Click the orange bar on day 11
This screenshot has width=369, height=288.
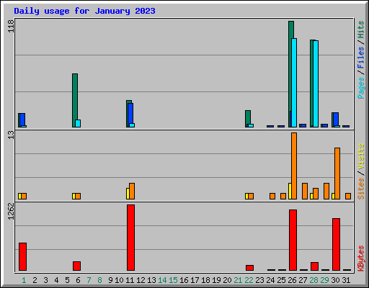click(x=132, y=191)
